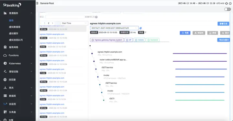Go to previous page with left arrow

click(41, 23)
